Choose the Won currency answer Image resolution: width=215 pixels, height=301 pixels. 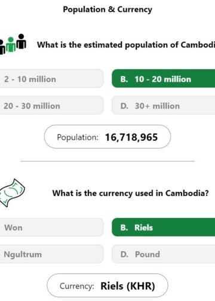coord(51,228)
